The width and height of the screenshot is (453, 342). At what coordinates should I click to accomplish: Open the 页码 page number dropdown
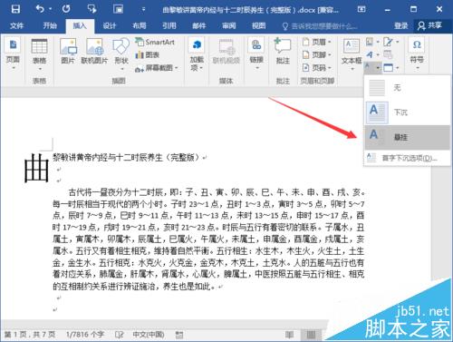pyautogui.click(x=317, y=67)
